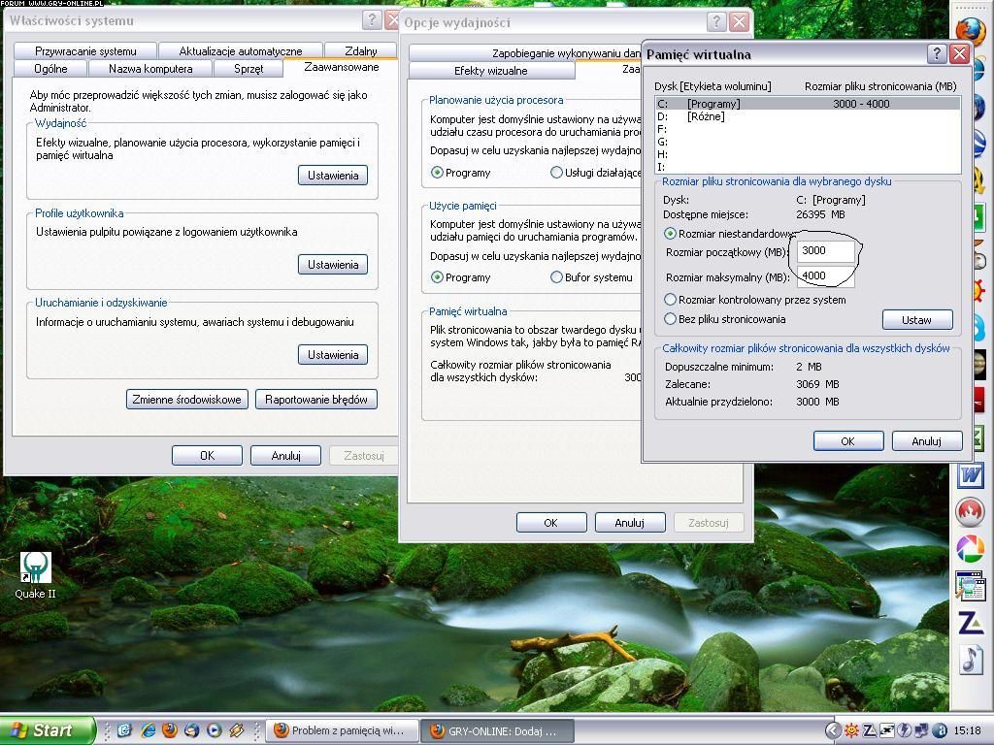The width and height of the screenshot is (994, 745).
Task: Open the Aktualizacje automatyczne tab
Action: pos(241,50)
